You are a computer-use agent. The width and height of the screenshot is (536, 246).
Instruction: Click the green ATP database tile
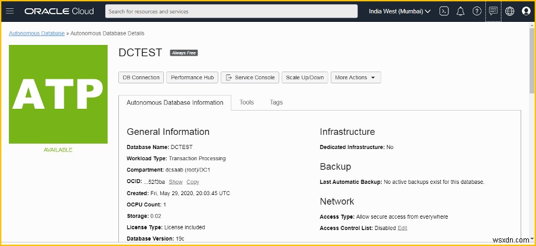click(58, 94)
